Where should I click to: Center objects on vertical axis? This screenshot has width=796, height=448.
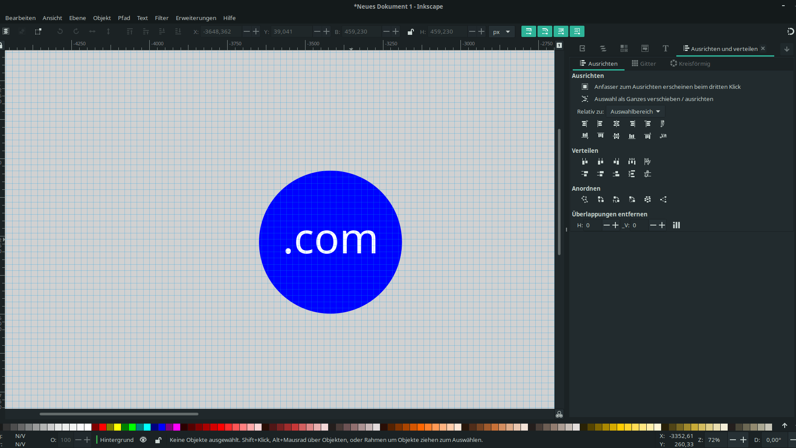coord(616,124)
